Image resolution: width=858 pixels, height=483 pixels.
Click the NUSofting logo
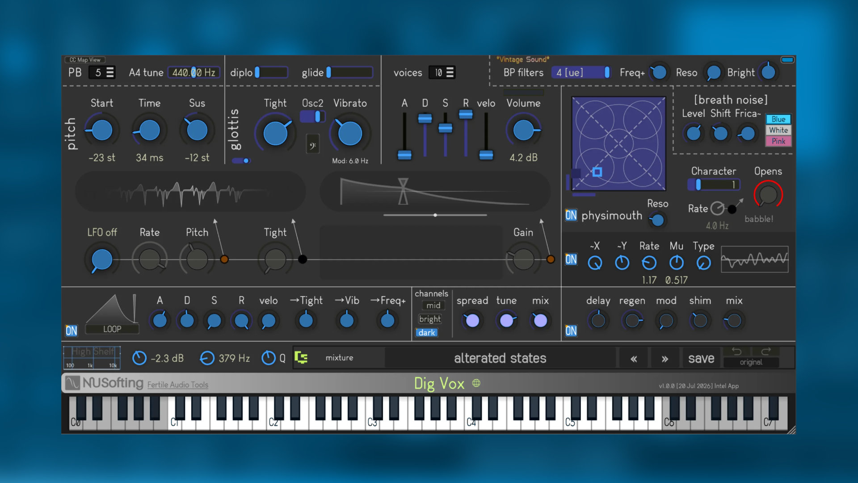(x=105, y=383)
